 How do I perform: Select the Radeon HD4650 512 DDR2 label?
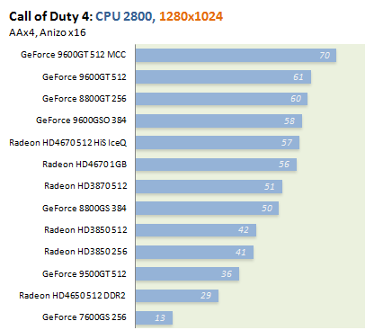pos(72,296)
